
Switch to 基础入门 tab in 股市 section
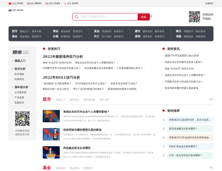tap(61, 100)
